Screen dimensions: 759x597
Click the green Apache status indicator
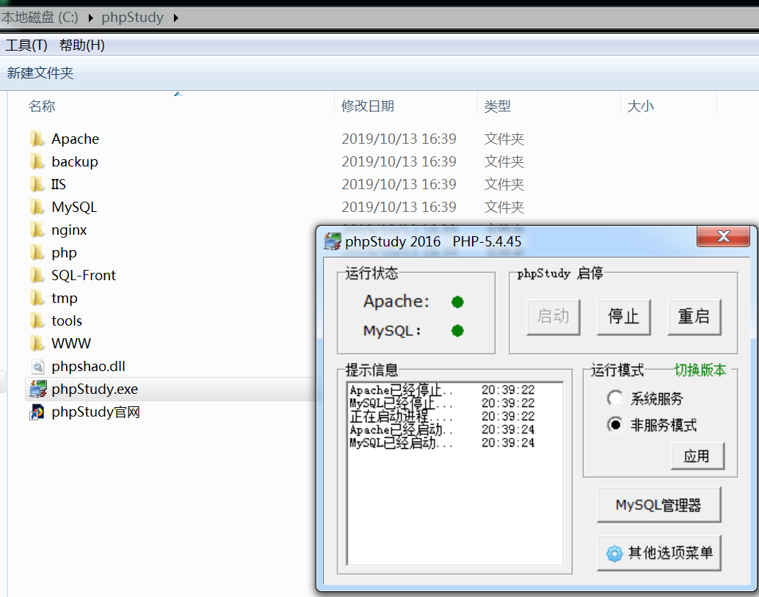pos(457,302)
